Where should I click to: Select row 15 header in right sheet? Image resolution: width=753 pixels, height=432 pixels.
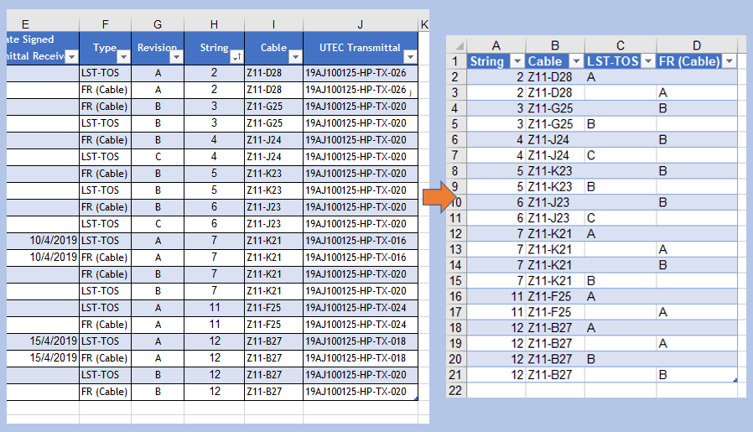click(455, 281)
